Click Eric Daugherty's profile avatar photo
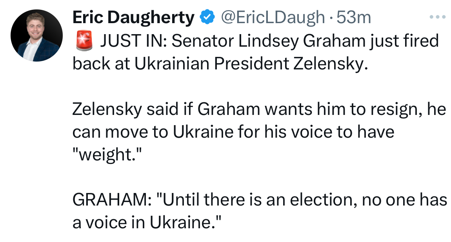 click(36, 36)
